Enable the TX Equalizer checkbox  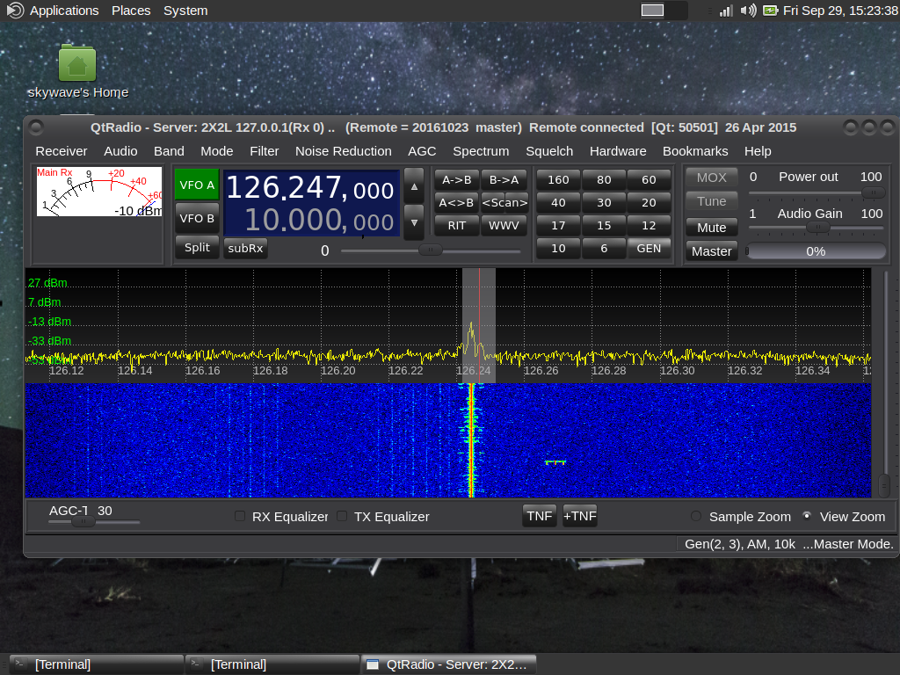click(342, 516)
